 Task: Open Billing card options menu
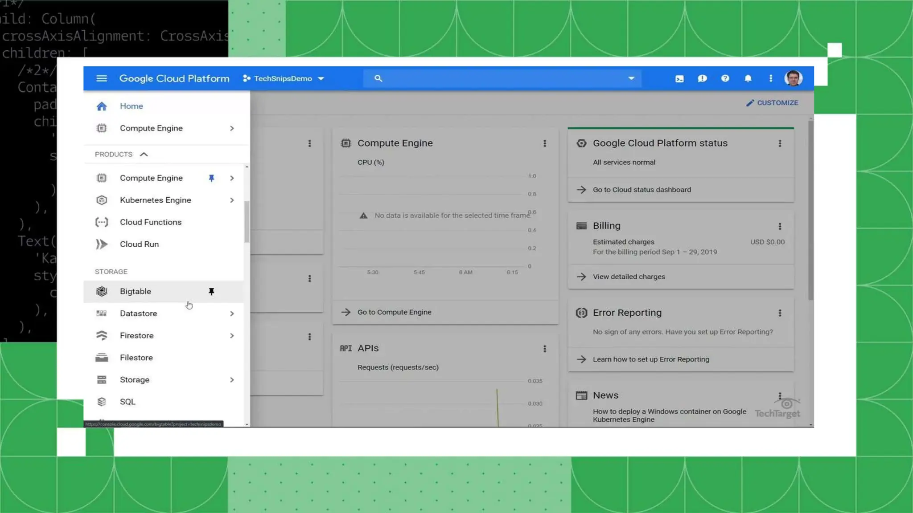coord(780,226)
